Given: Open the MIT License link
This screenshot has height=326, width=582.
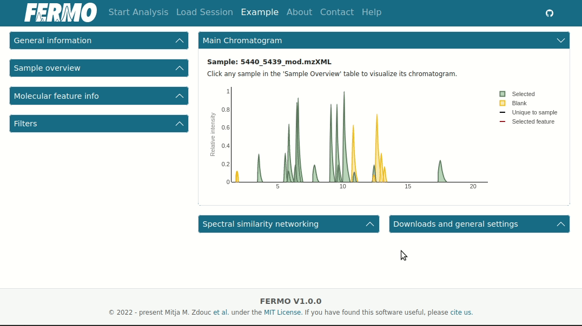Looking at the screenshot, I should [x=283, y=313].
